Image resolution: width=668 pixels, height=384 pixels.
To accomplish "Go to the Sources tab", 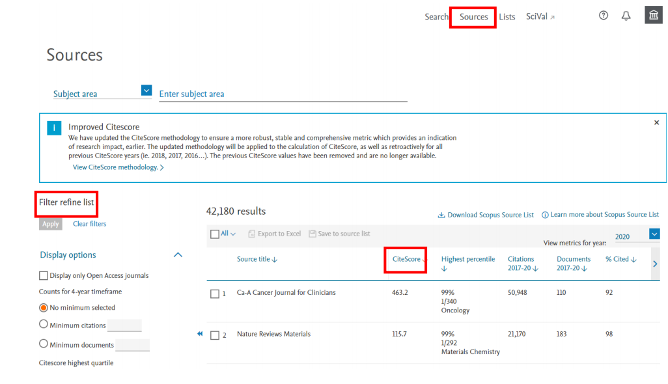I will pos(473,17).
